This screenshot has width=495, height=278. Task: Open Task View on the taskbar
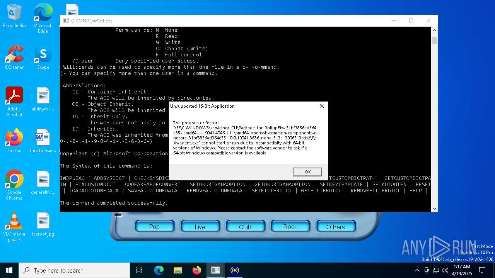click(x=139, y=270)
